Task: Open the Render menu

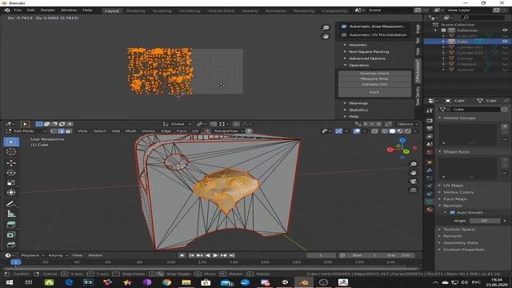Action: [x=47, y=10]
